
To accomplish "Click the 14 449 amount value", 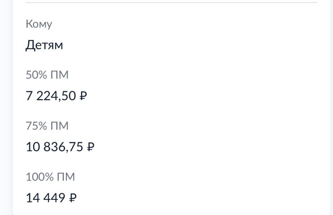I will [x=46, y=197].
